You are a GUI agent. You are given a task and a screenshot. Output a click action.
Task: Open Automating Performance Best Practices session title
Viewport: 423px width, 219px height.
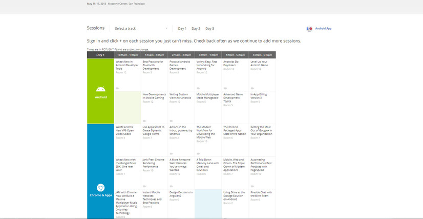pyautogui.click(x=261, y=165)
